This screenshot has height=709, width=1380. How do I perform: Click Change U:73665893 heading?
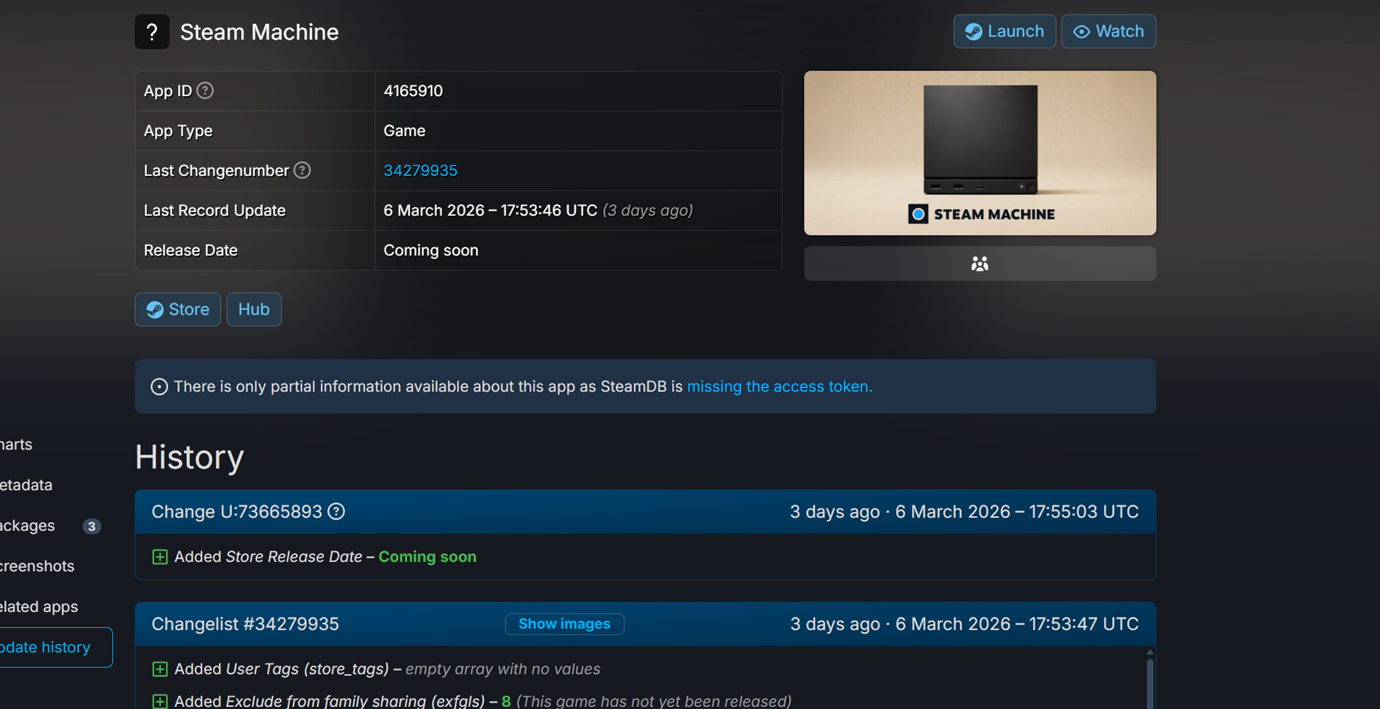pyautogui.click(x=237, y=512)
